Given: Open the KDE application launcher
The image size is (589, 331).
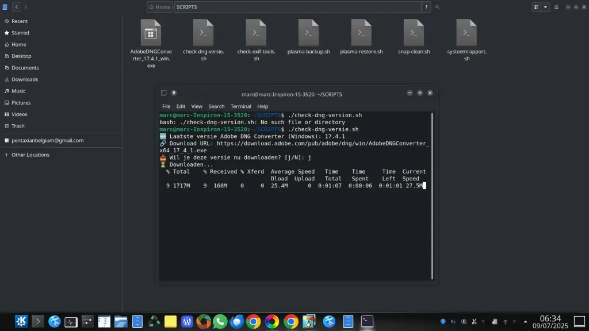Looking at the screenshot, I should pos(21,321).
